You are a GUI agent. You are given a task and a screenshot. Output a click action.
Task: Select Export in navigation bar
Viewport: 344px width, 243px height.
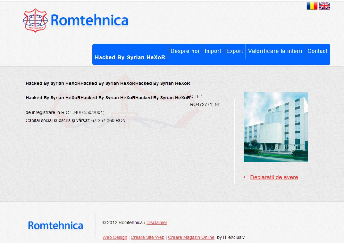(235, 51)
